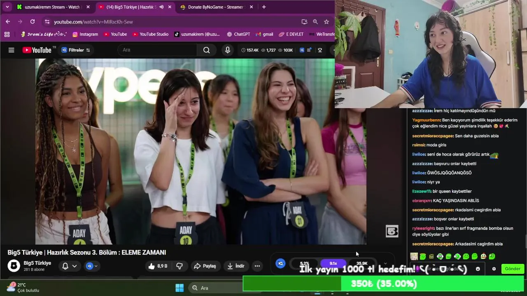The width and height of the screenshot is (527, 296).
Task: Close the Donate ByNoGame tab
Action: 251,7
